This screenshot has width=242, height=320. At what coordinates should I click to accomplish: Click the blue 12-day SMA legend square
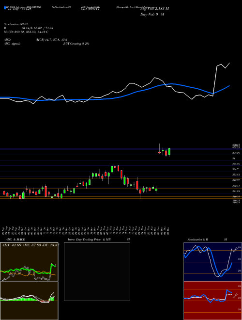click(5, 8)
